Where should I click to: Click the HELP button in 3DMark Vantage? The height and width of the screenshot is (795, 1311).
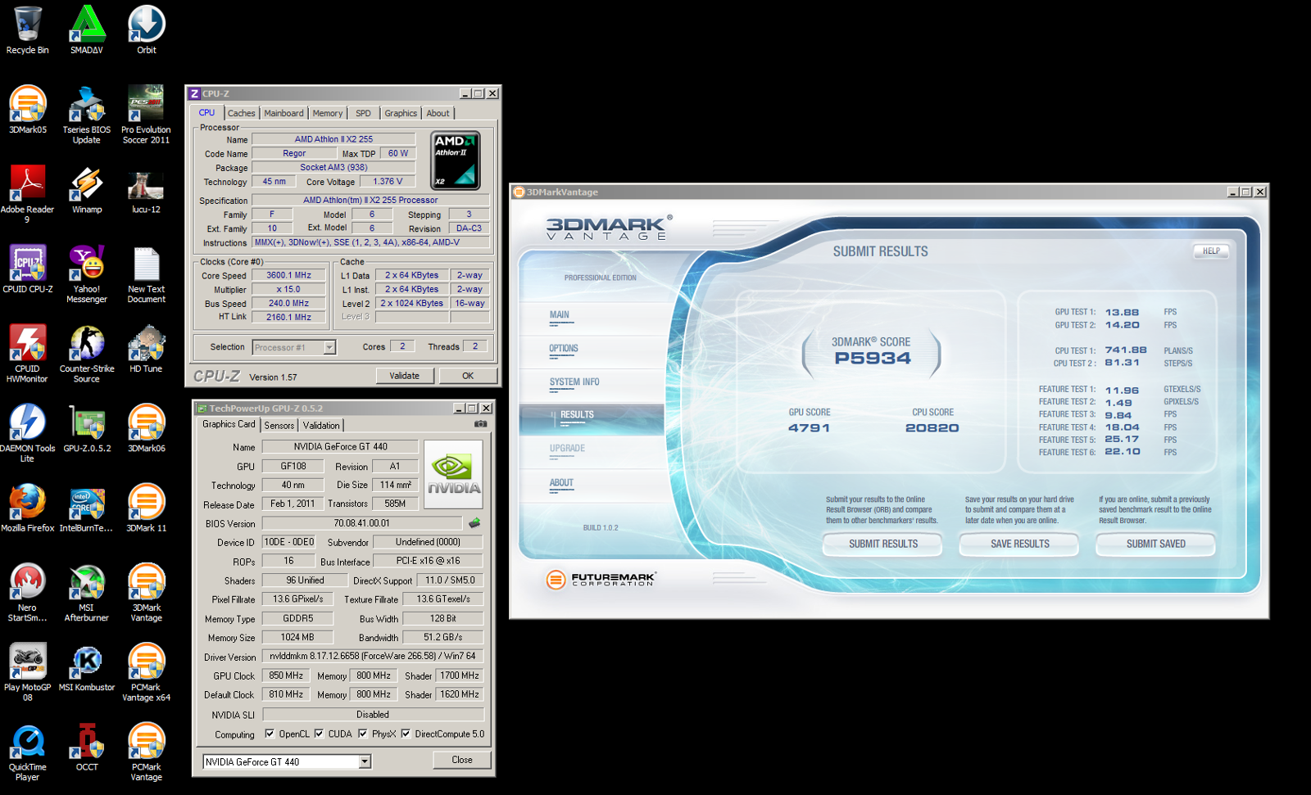tap(1211, 251)
